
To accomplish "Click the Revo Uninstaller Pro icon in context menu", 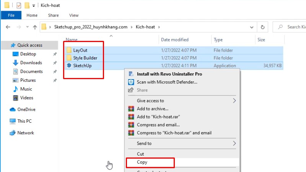I will tap(131, 74).
